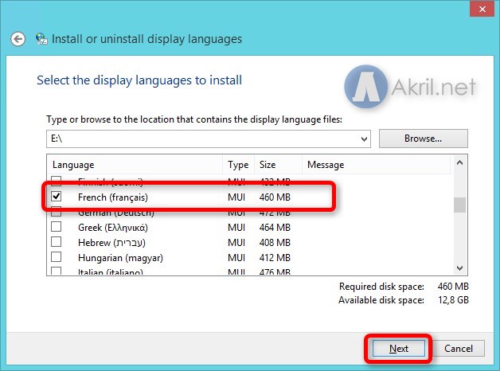500x371 pixels.
Task: Click the MUI type in Hebrew row
Action: pyautogui.click(x=236, y=243)
